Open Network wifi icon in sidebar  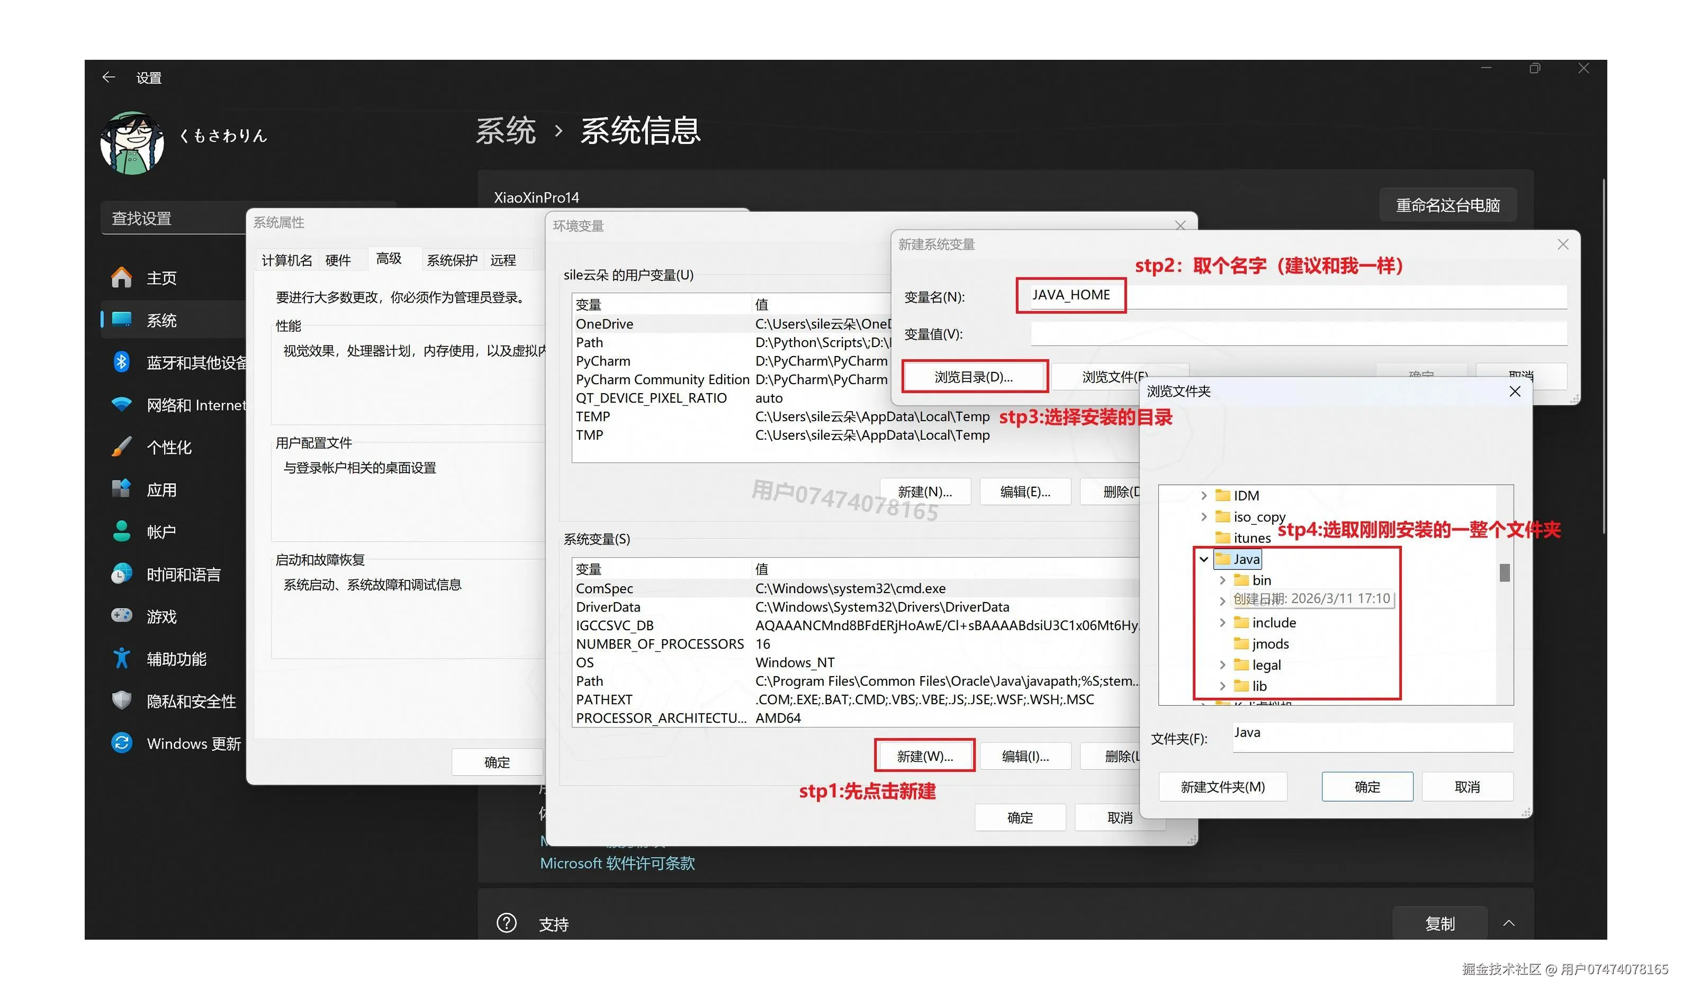click(121, 404)
